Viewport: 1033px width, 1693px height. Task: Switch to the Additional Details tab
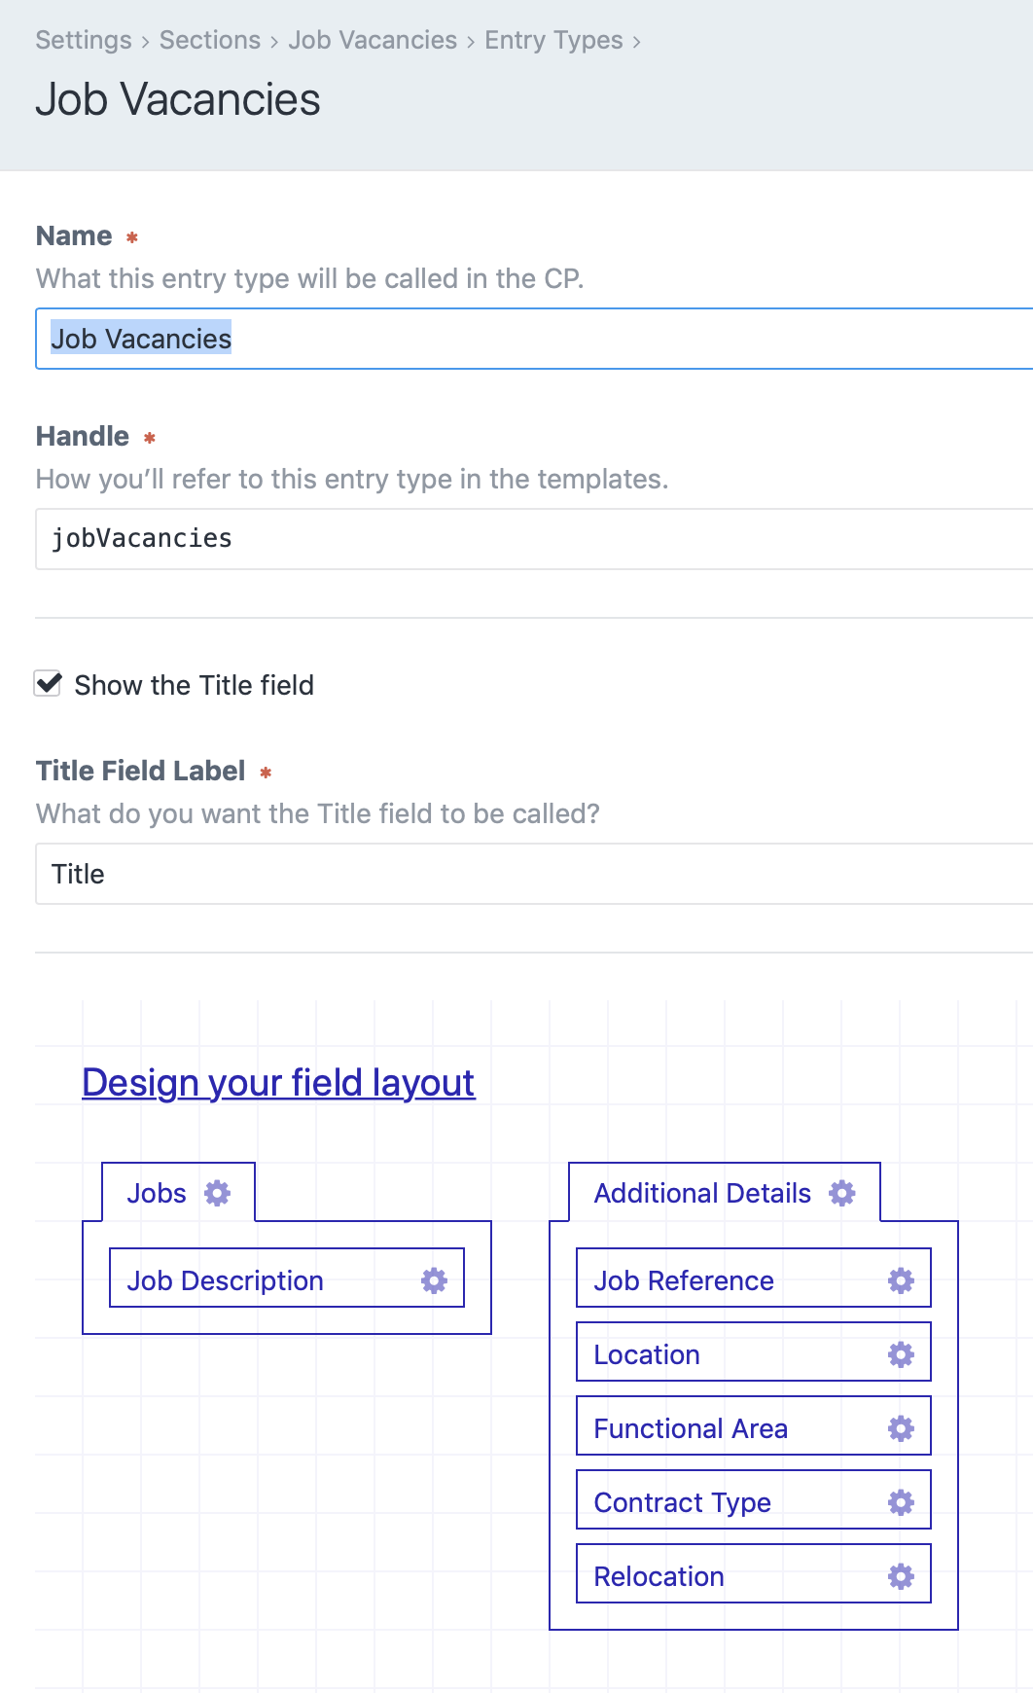703,1192
